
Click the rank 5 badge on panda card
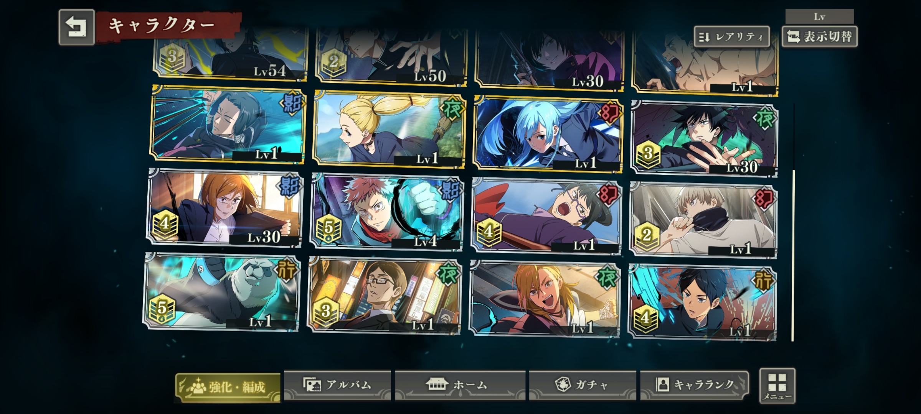pos(162,308)
